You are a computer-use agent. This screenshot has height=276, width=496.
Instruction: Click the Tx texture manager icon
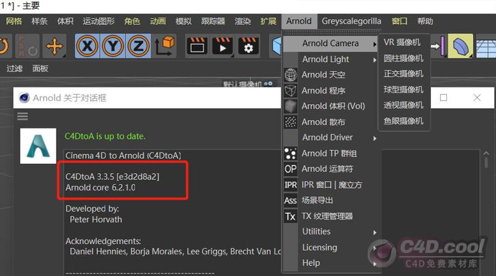coord(290,216)
